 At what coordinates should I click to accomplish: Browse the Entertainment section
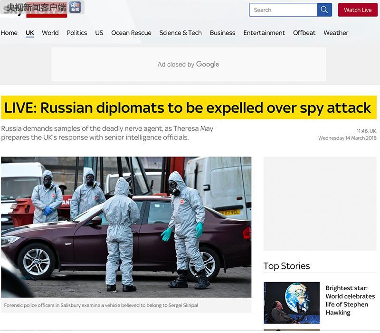[264, 33]
